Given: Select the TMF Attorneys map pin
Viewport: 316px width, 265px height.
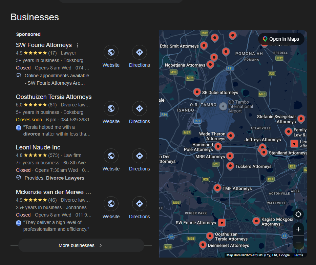Looking at the screenshot, I should click(217, 188).
